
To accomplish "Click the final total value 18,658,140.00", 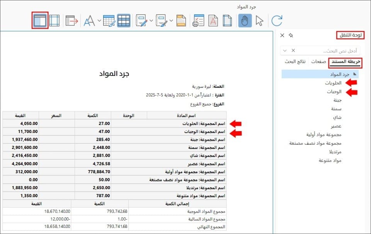I will 57,226.
